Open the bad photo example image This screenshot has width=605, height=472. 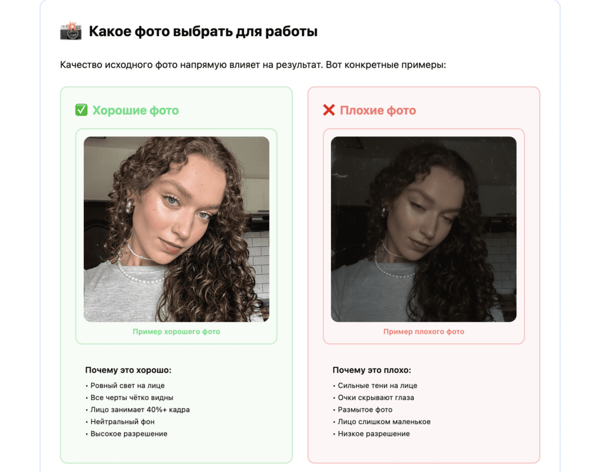[424, 229]
